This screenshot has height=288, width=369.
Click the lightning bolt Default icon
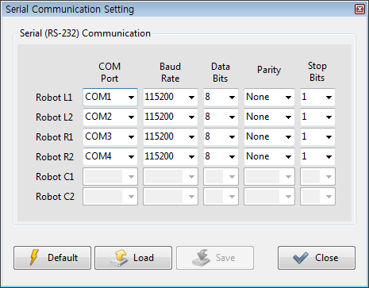pos(34,257)
